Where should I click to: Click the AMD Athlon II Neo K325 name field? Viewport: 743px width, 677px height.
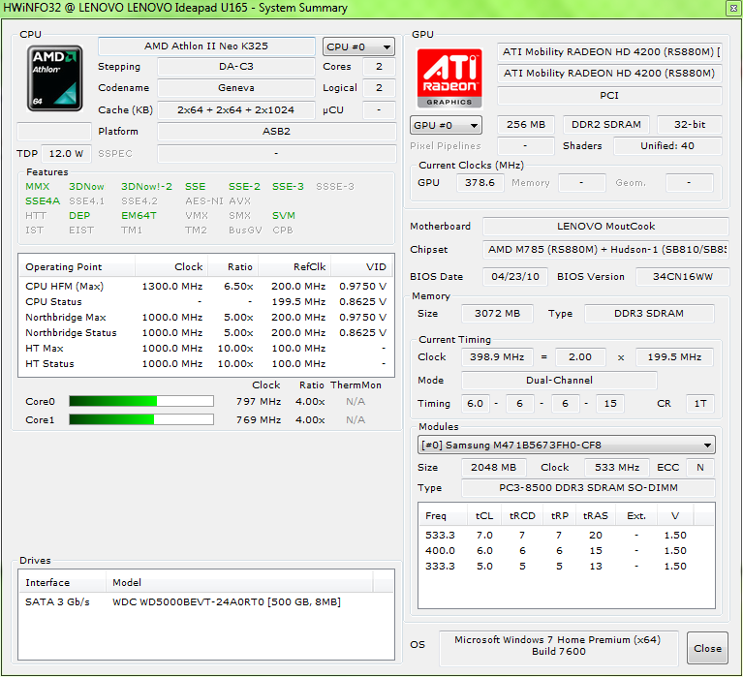point(206,46)
